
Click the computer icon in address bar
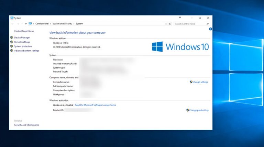pos(30,24)
